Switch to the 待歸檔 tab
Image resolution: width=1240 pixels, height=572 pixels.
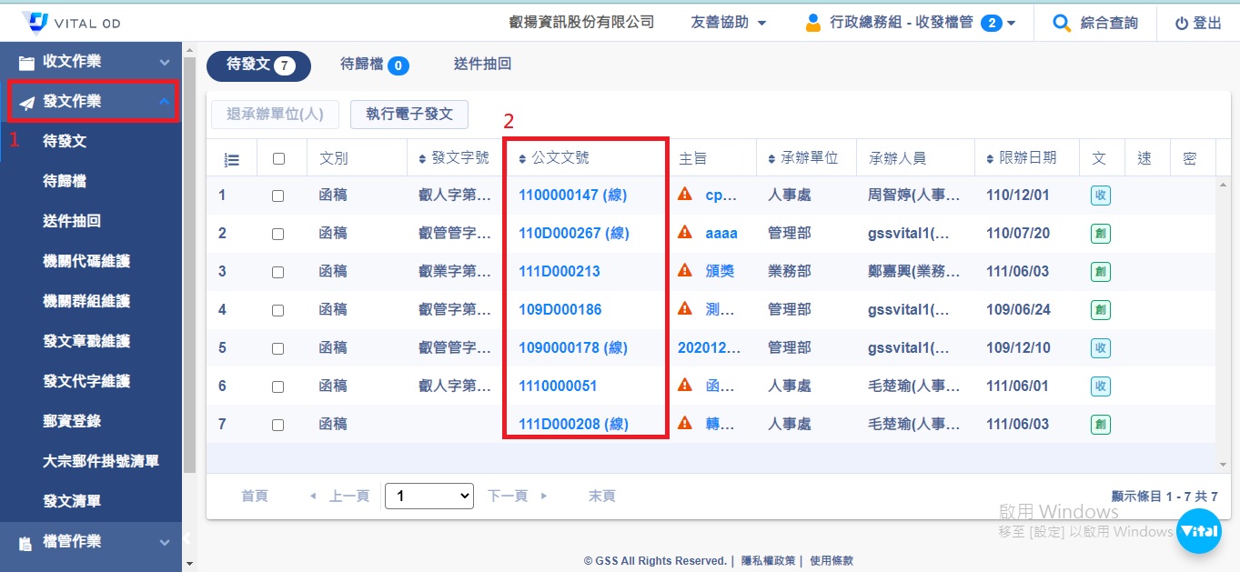(374, 65)
